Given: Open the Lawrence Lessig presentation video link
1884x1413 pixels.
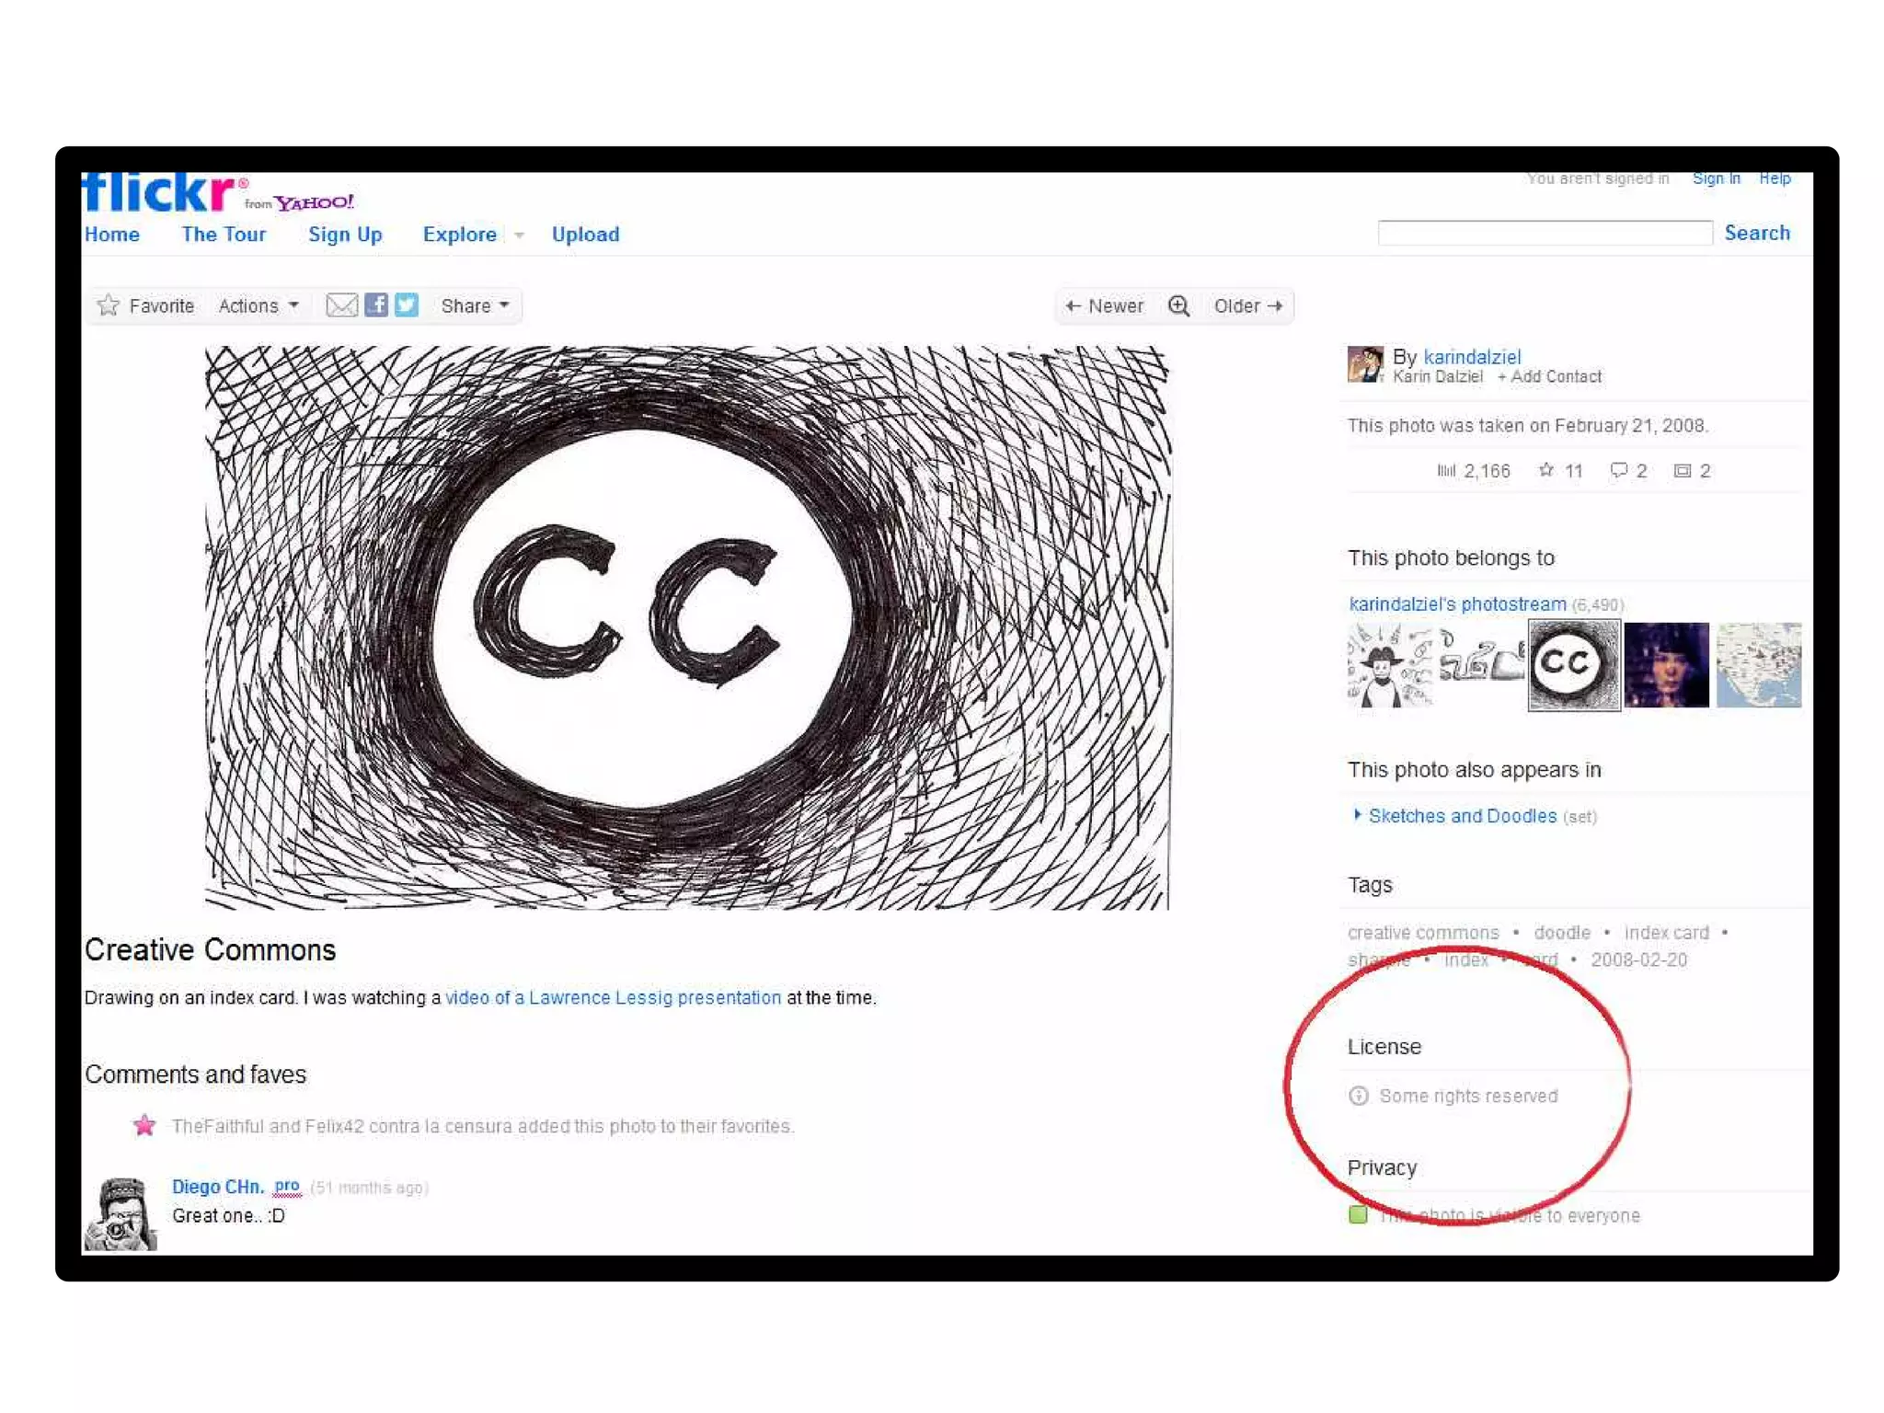Looking at the screenshot, I should tap(613, 997).
